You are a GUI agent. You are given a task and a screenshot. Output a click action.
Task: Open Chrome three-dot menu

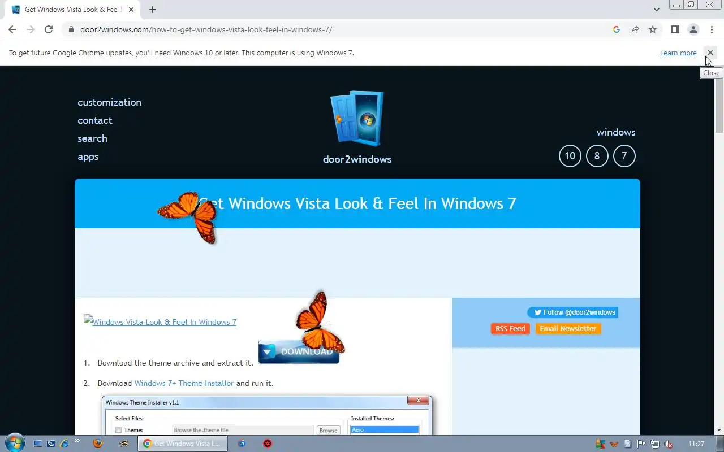[x=712, y=29]
